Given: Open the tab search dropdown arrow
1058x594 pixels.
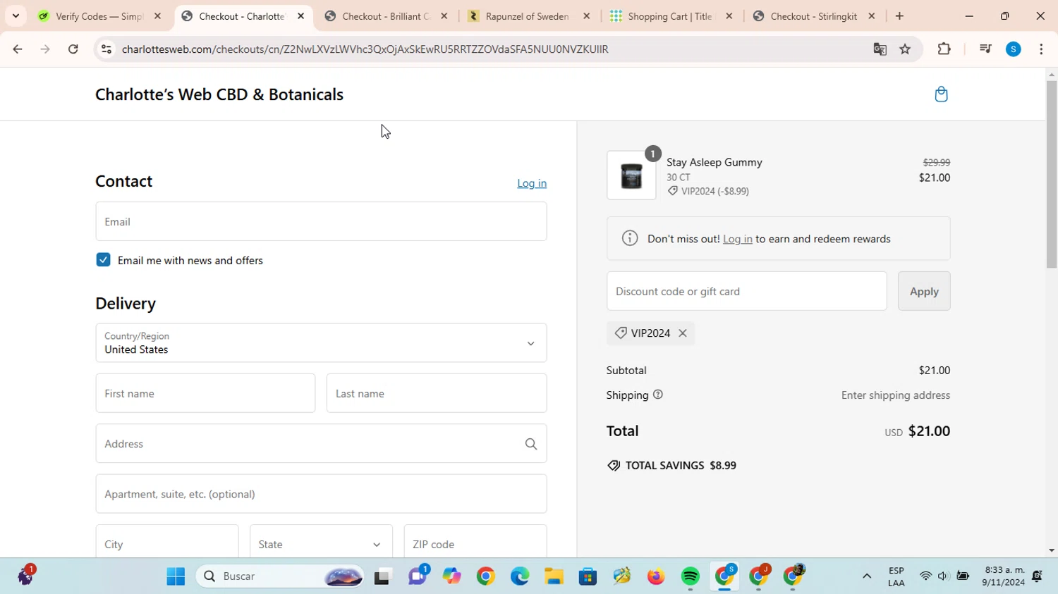Looking at the screenshot, I should (x=16, y=16).
